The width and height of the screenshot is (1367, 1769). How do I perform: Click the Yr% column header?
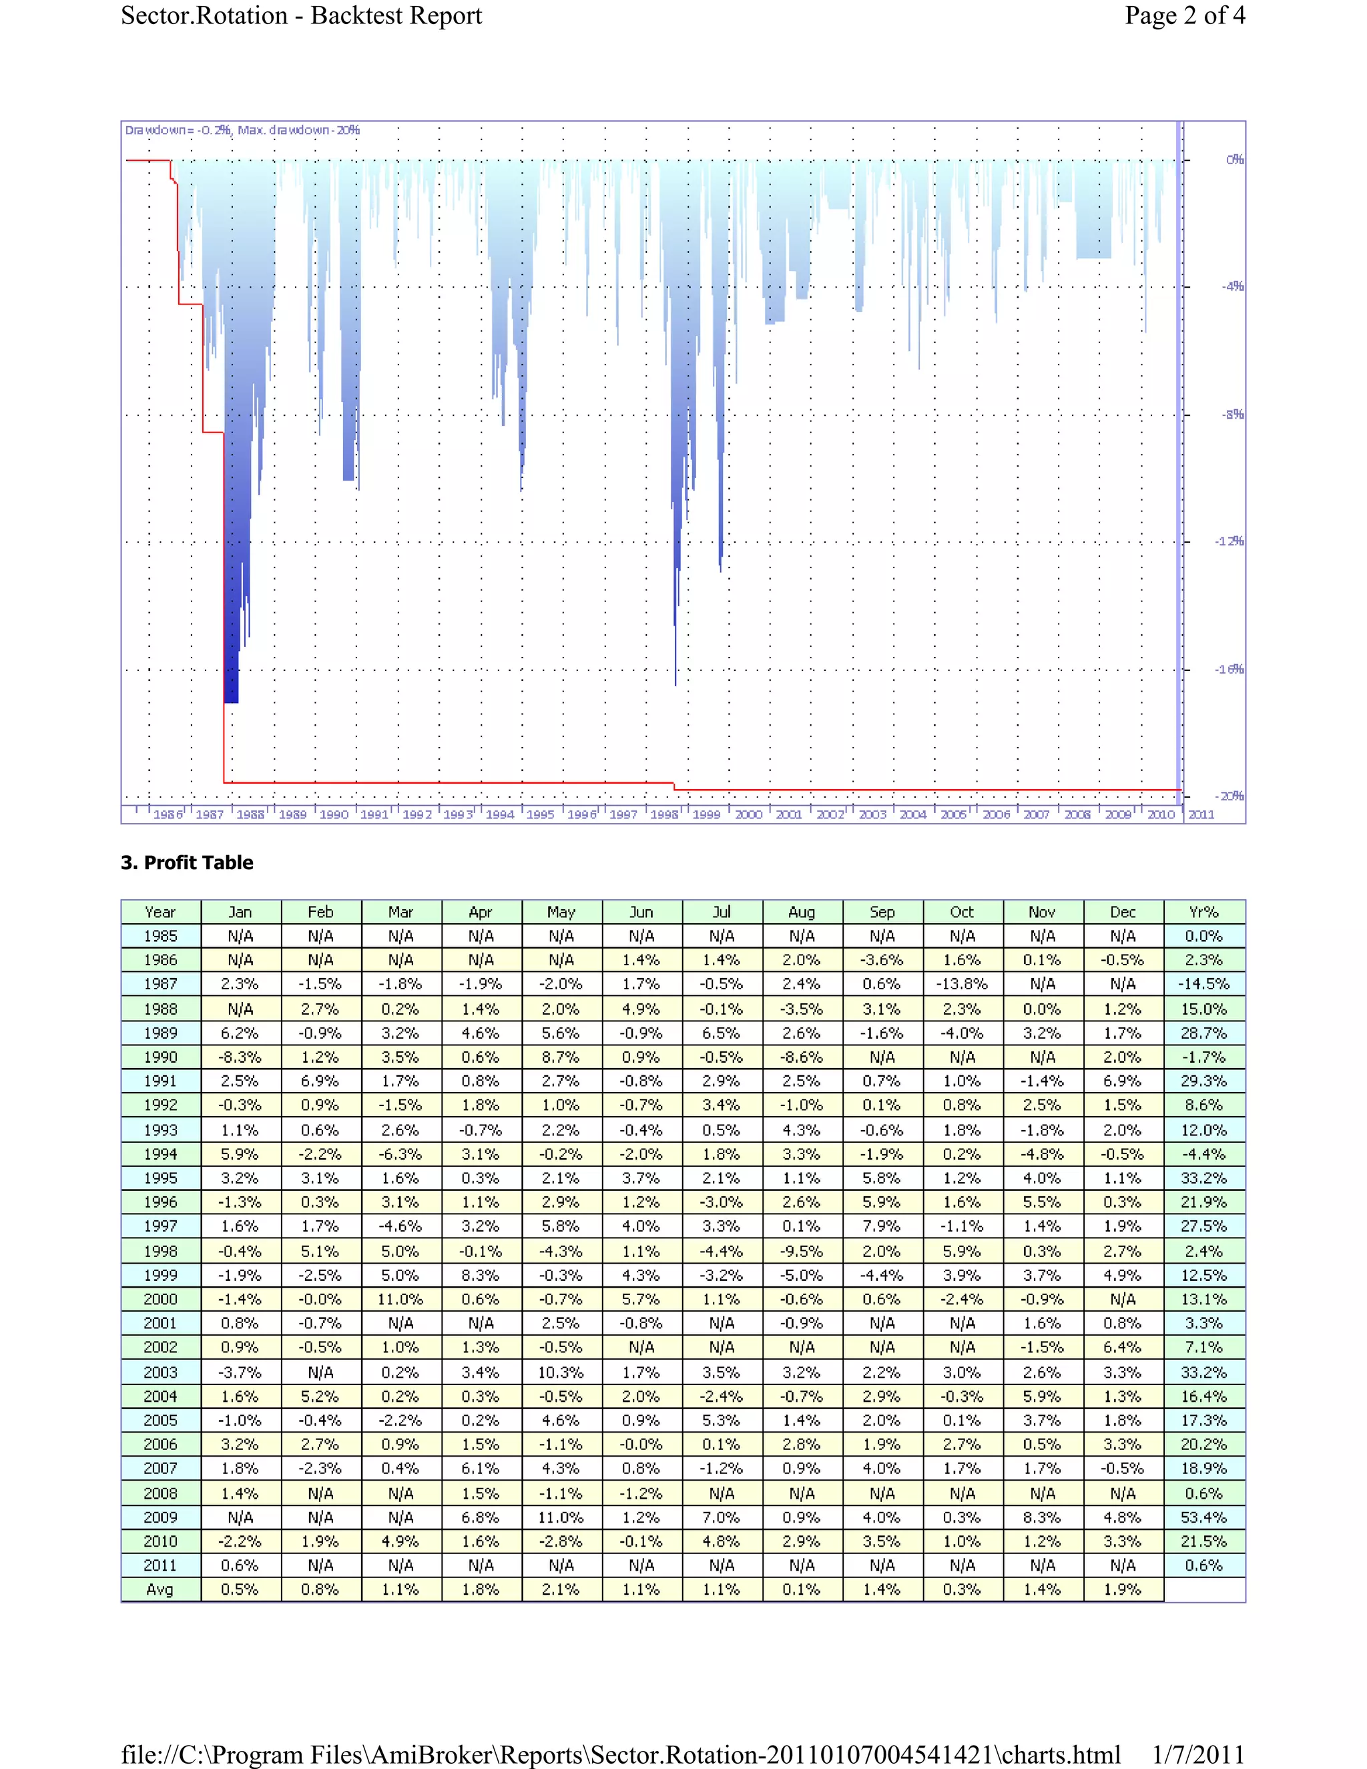pyautogui.click(x=1204, y=912)
